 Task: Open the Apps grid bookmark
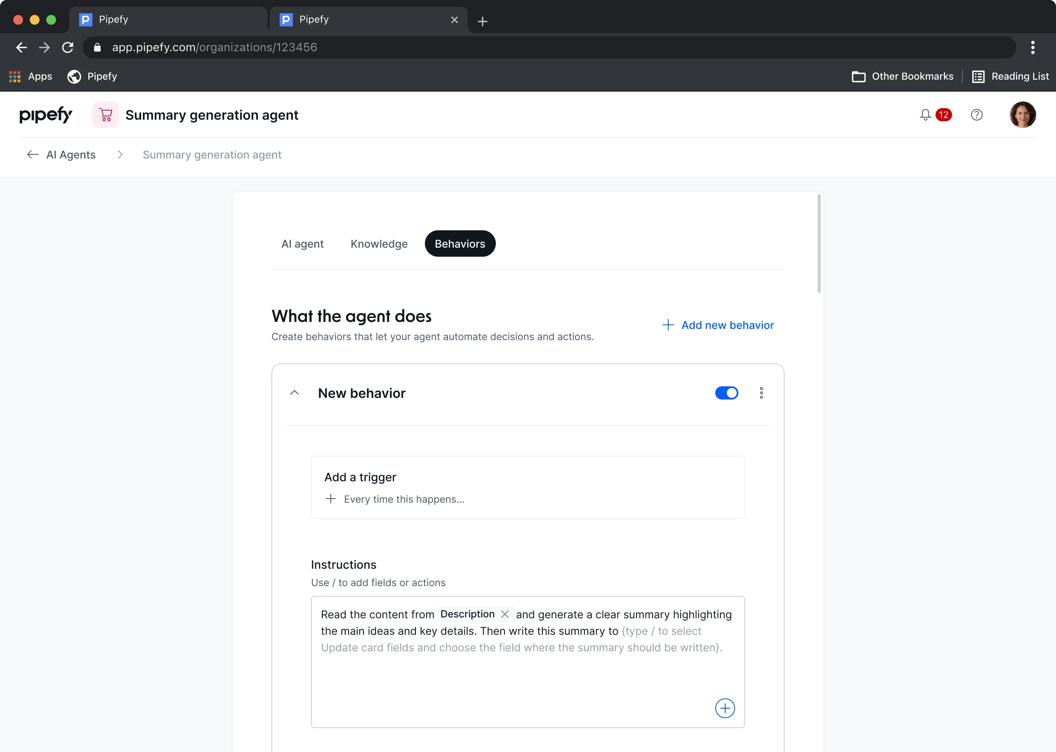pos(15,76)
